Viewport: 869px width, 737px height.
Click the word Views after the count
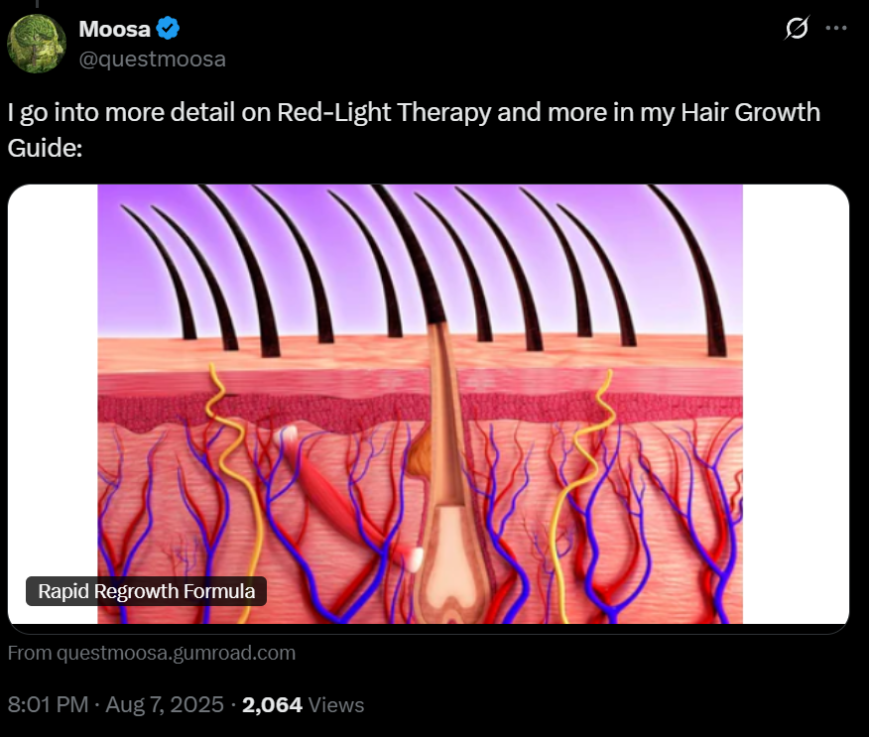[336, 705]
